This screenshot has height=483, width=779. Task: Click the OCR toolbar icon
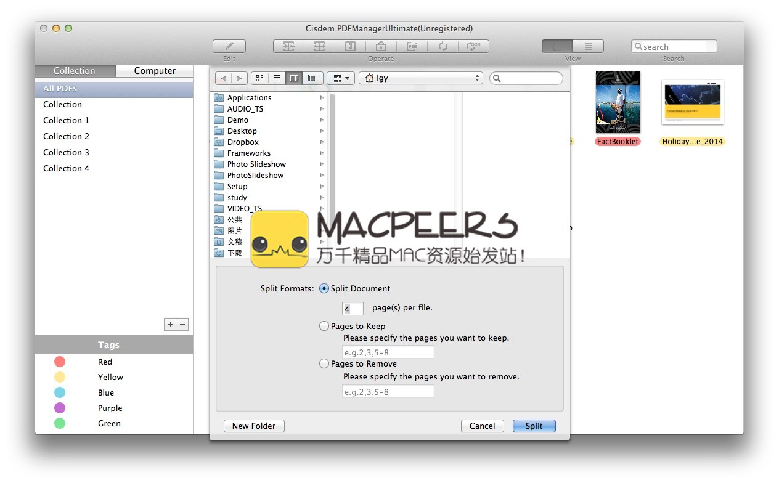(x=473, y=46)
